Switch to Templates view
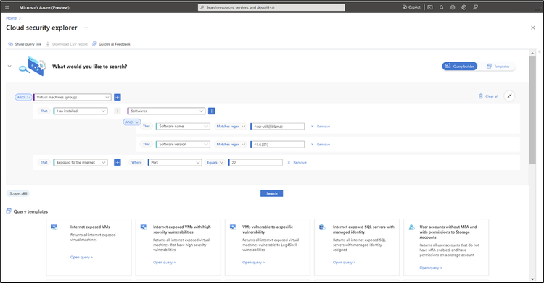 (498, 66)
